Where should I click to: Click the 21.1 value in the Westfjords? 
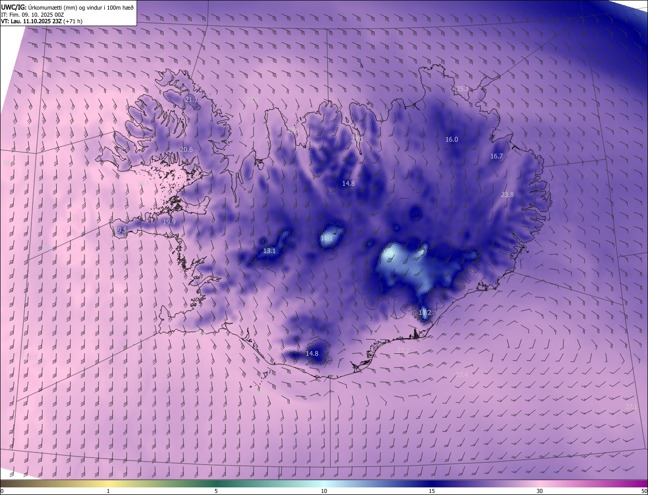191,100
